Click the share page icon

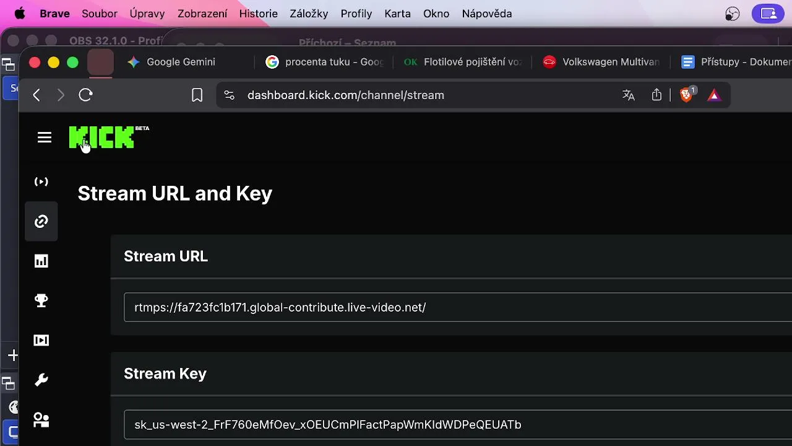pos(656,95)
